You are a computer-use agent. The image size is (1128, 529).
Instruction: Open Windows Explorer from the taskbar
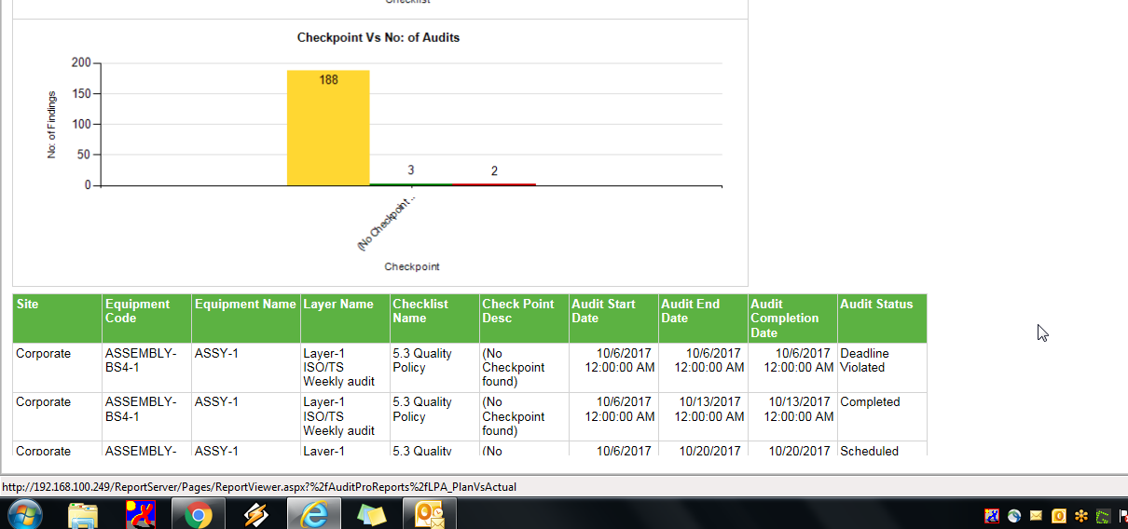(83, 514)
